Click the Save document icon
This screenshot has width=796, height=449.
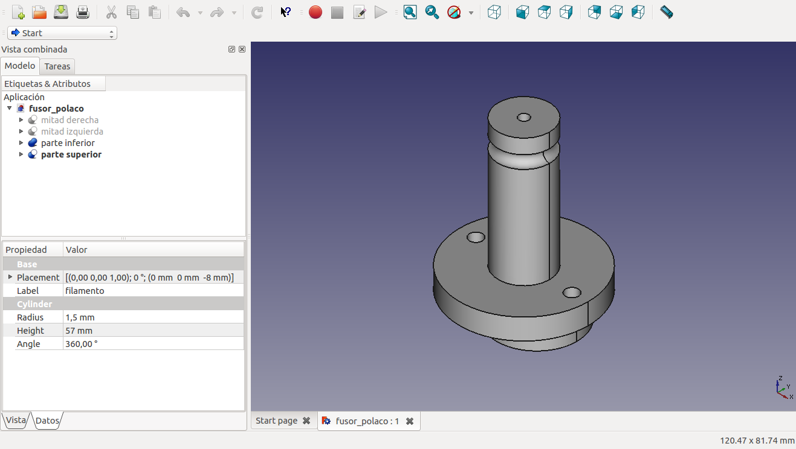pyautogui.click(x=61, y=12)
